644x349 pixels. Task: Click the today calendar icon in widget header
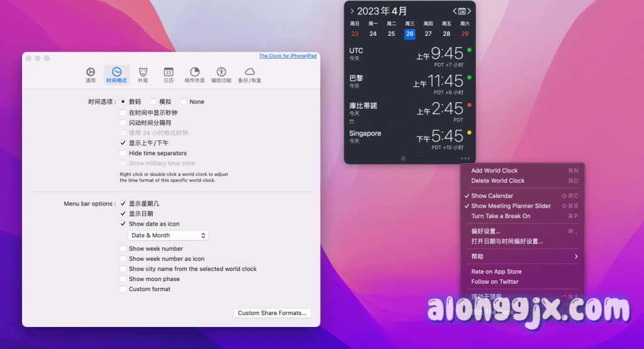[x=462, y=11]
